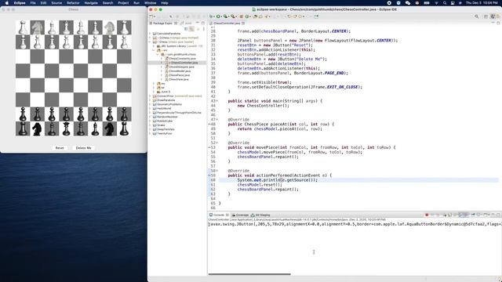Click the WeChat icon in menu bar
The height and width of the screenshot is (282, 502).
click(408, 3)
